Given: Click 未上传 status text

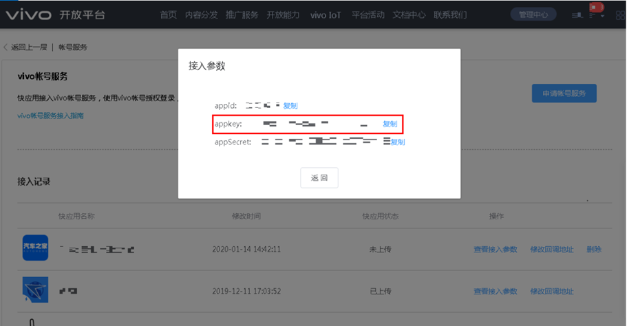Looking at the screenshot, I should click(x=381, y=249).
